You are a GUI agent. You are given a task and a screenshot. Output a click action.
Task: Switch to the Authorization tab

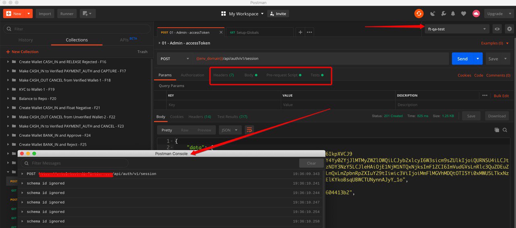[x=192, y=75]
